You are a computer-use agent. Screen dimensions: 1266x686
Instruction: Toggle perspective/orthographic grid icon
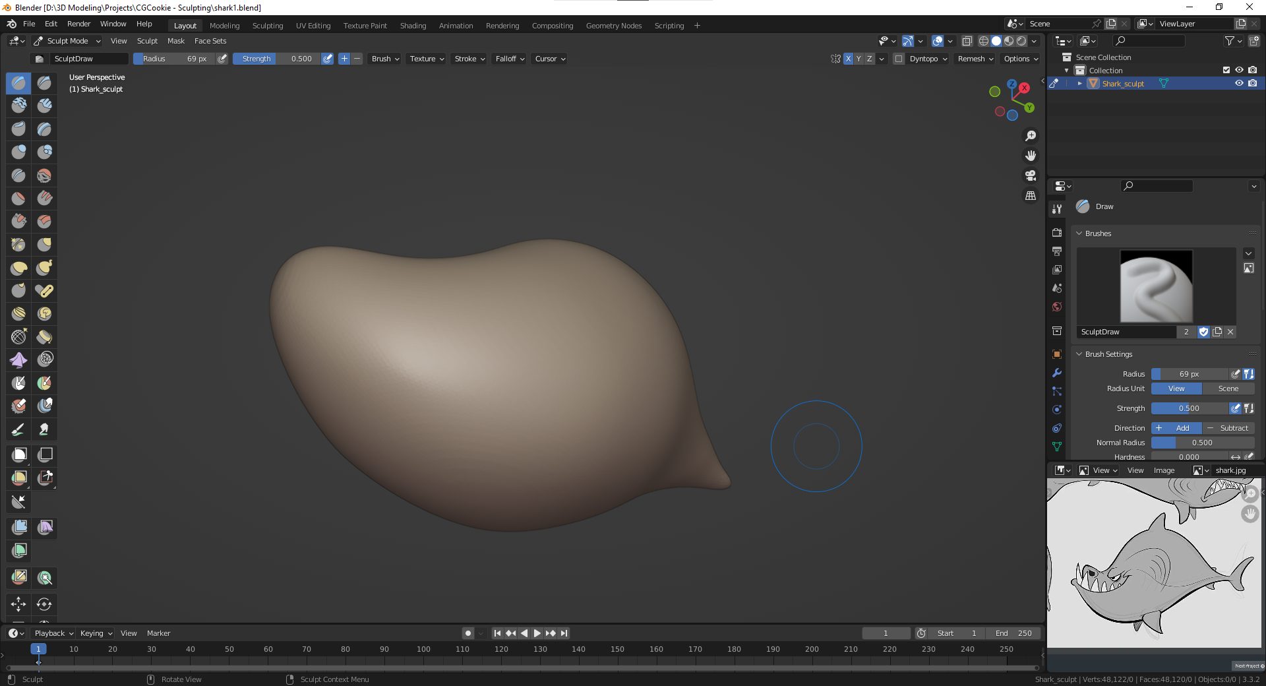click(x=1030, y=196)
